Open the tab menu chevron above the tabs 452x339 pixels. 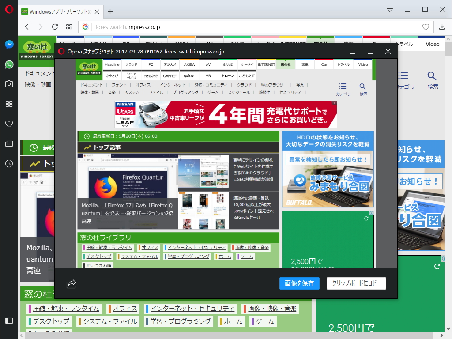[389, 9]
